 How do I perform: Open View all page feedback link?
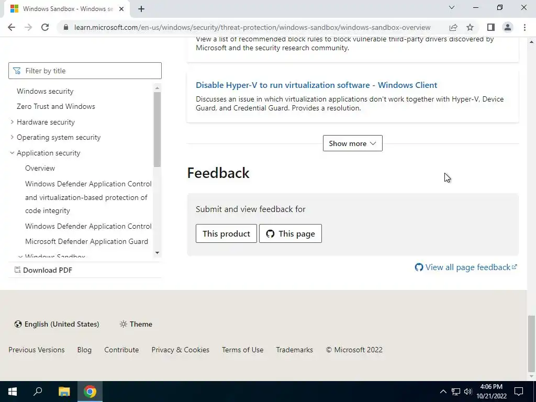[466, 267]
